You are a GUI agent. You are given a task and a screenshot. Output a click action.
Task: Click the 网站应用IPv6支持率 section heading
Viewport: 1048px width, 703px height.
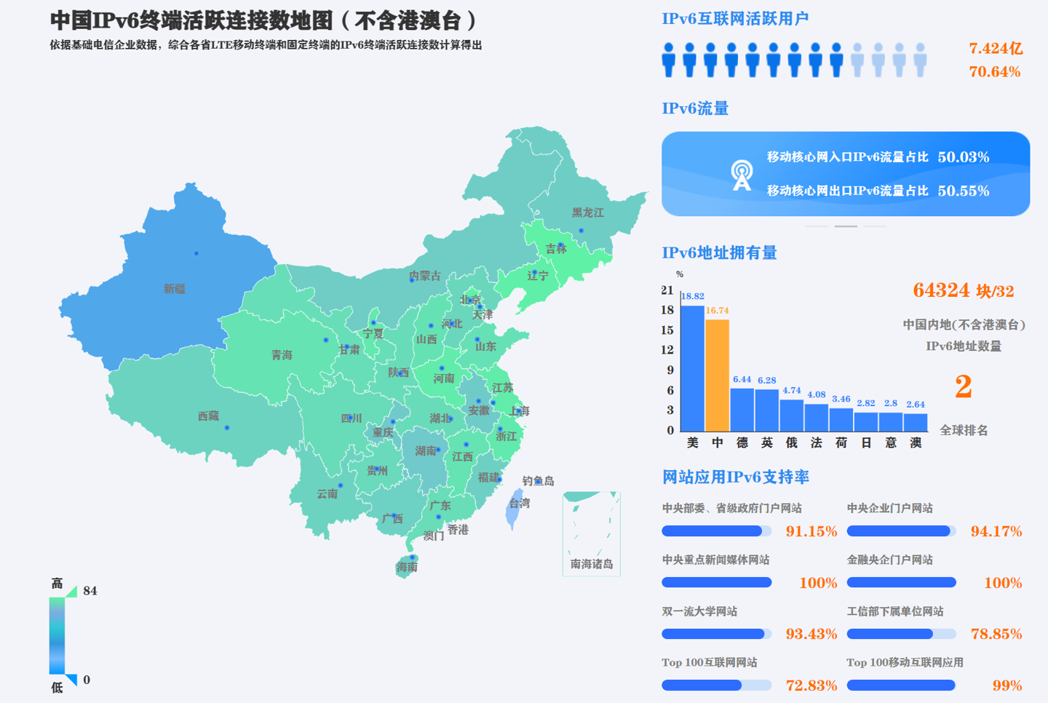pyautogui.click(x=735, y=477)
